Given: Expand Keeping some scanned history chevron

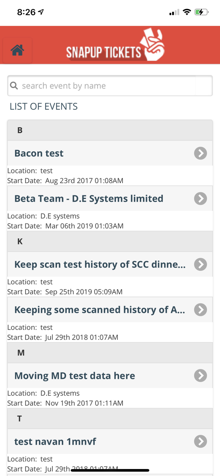Looking at the screenshot, I should click(200, 310).
